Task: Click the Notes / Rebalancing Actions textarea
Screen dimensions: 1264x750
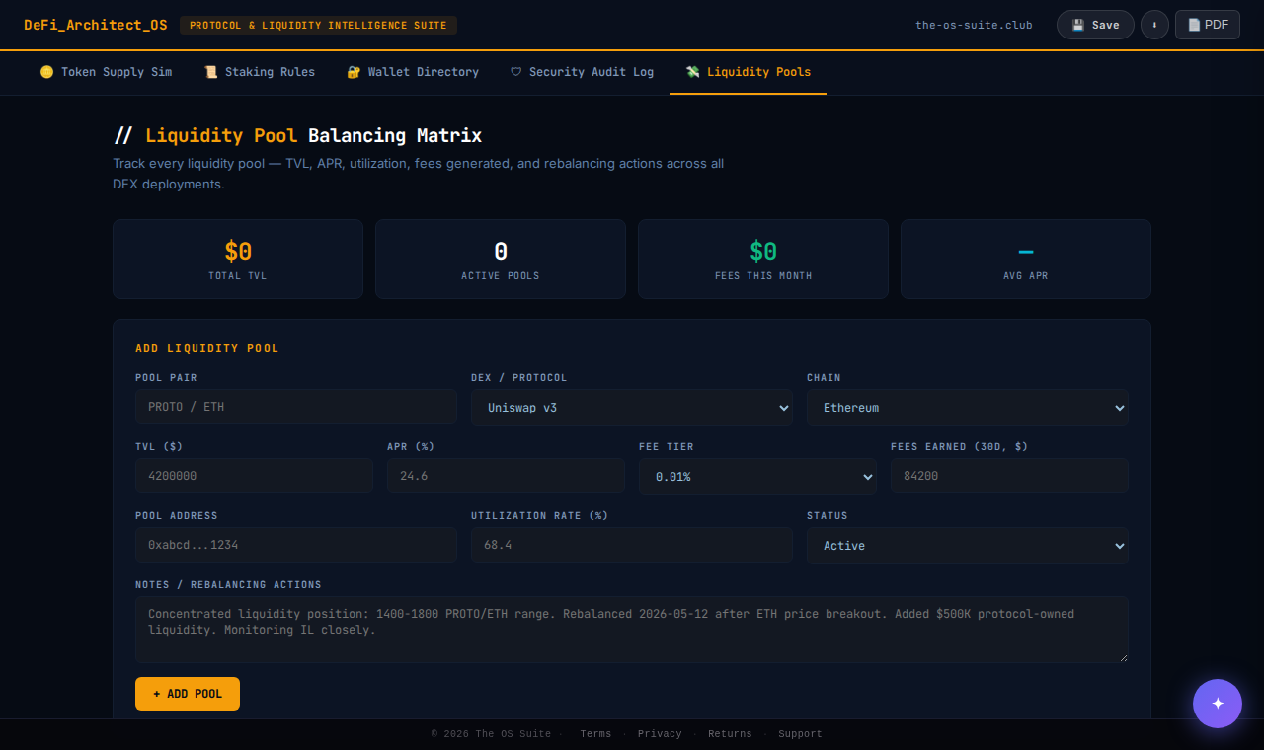Action: point(632,630)
